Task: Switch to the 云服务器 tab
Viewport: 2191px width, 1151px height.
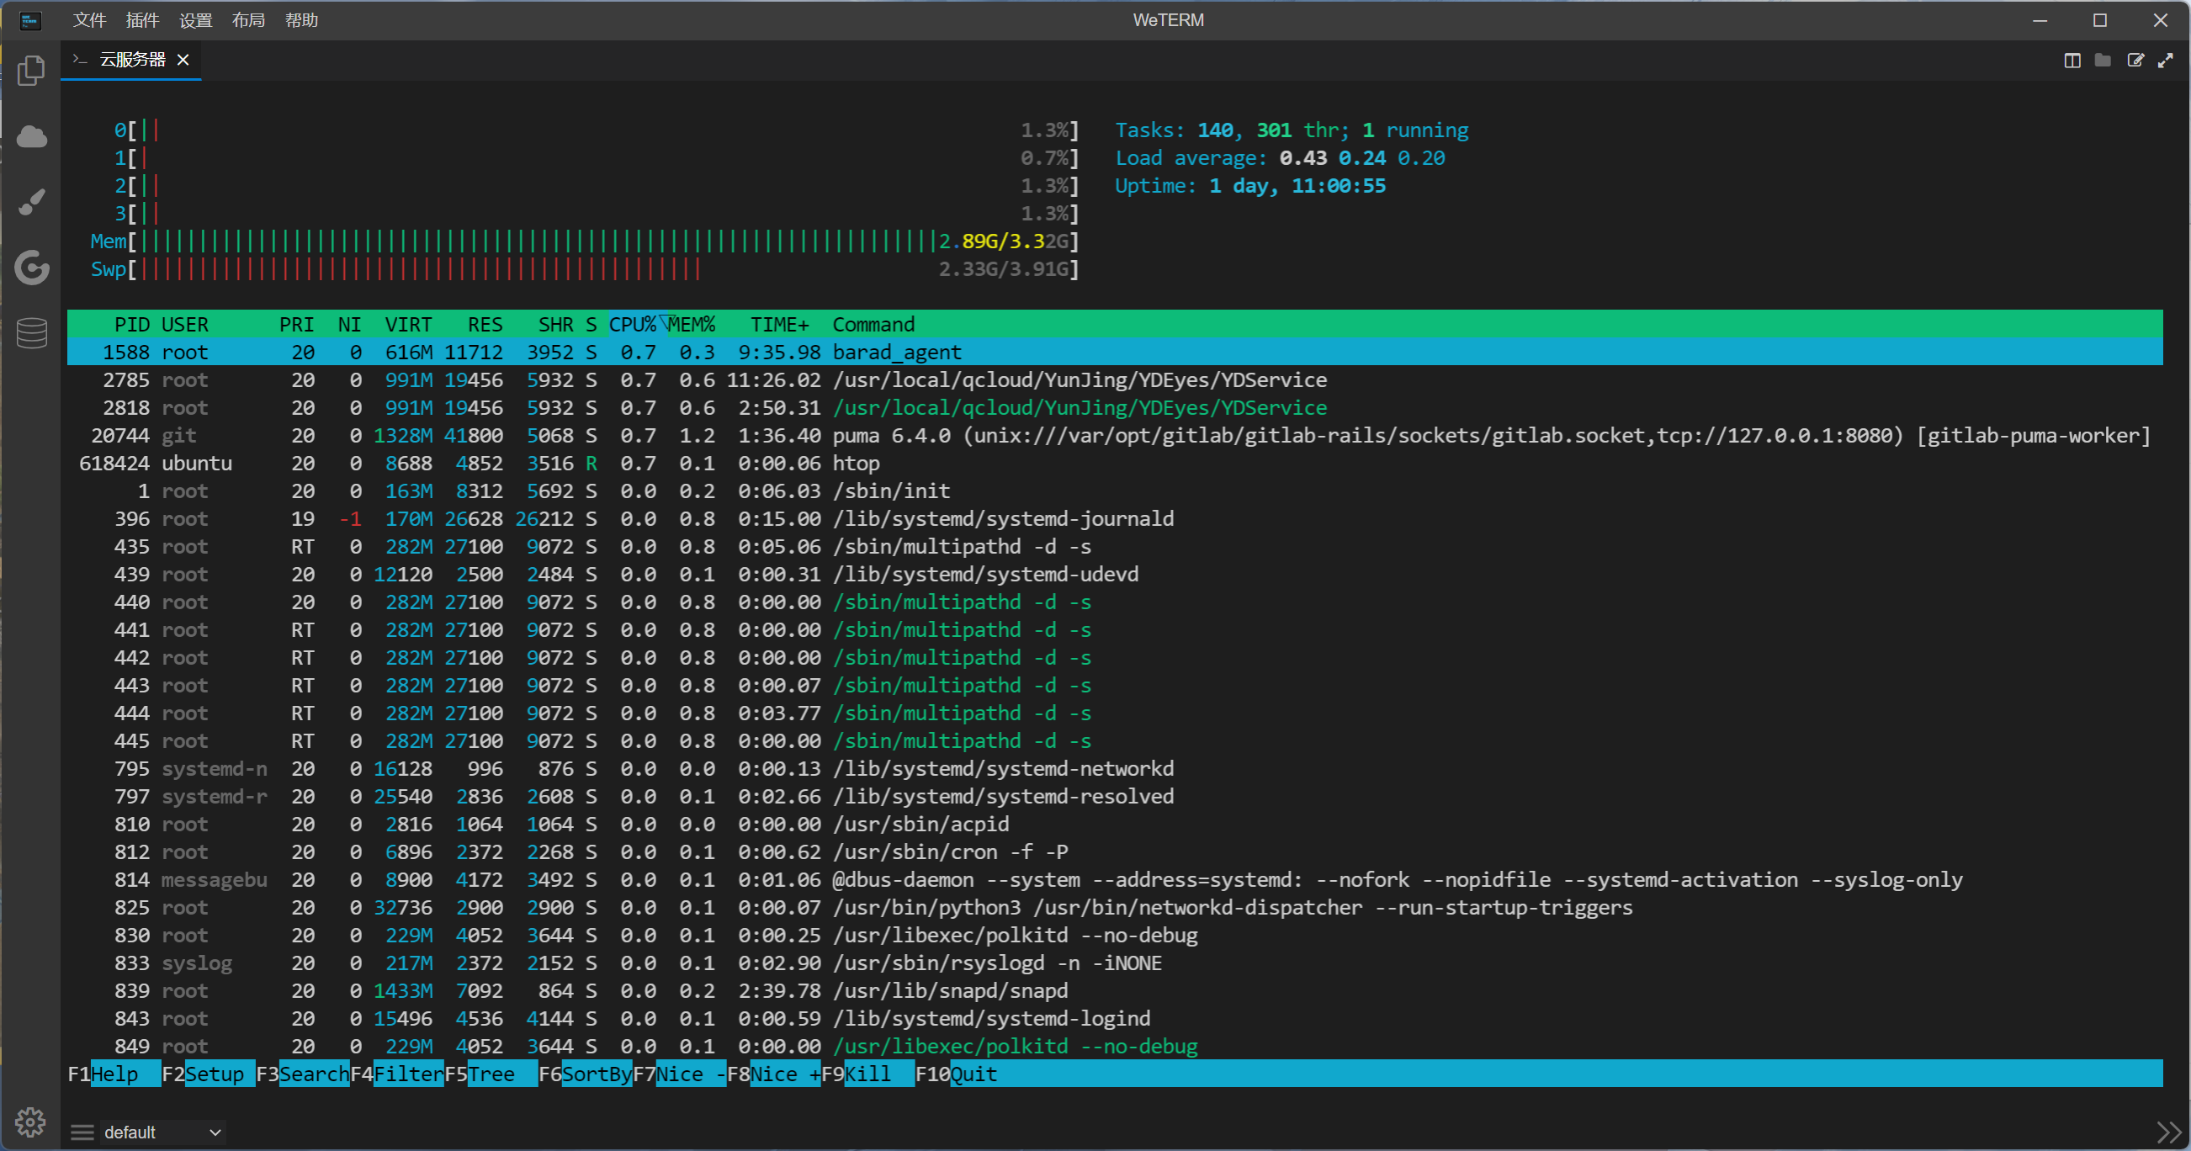Action: pyautogui.click(x=132, y=60)
